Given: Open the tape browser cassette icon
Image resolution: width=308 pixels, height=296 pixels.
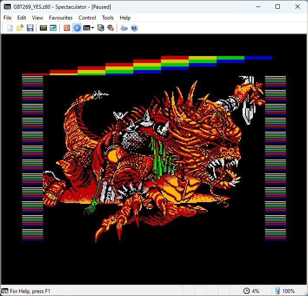Looking at the screenshot, I should tap(43, 28).
